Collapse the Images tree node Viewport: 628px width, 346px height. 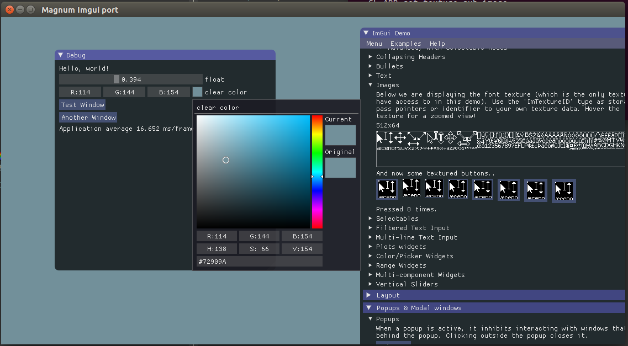[x=384, y=85]
